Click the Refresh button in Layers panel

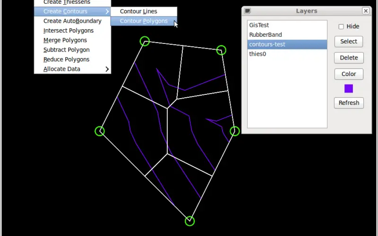tap(349, 103)
